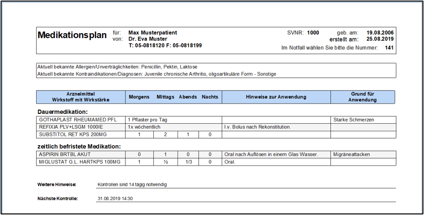Click the Oral. note for MIGLUSTAT
The height and width of the screenshot is (215, 424).
(x=230, y=162)
